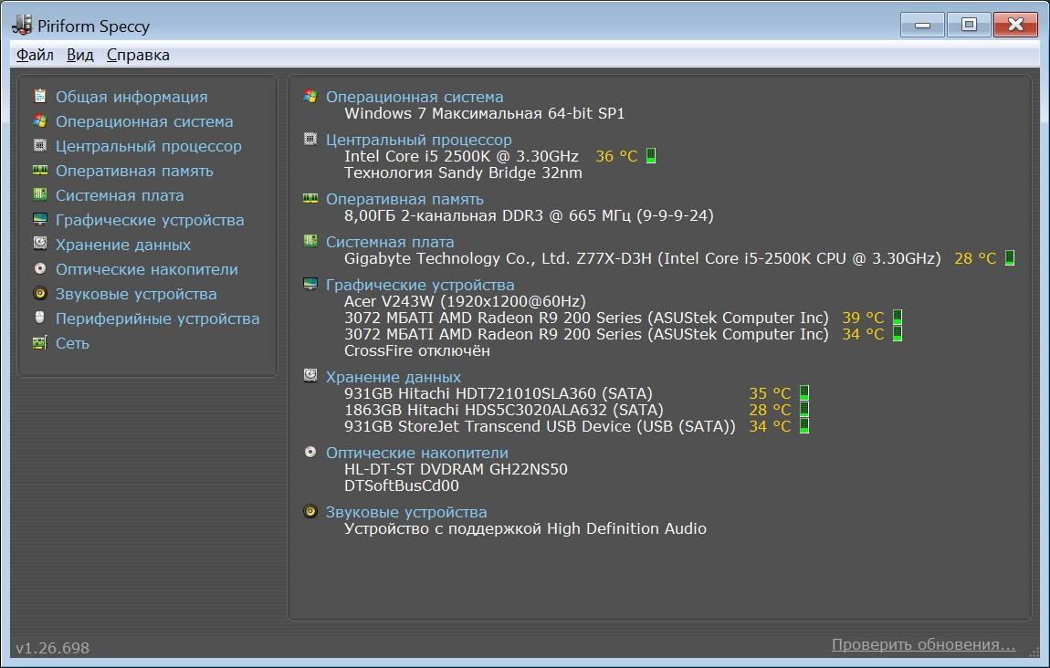Select Оптические накопители in the sidebar
The width and height of the screenshot is (1050, 668).
pos(147,269)
